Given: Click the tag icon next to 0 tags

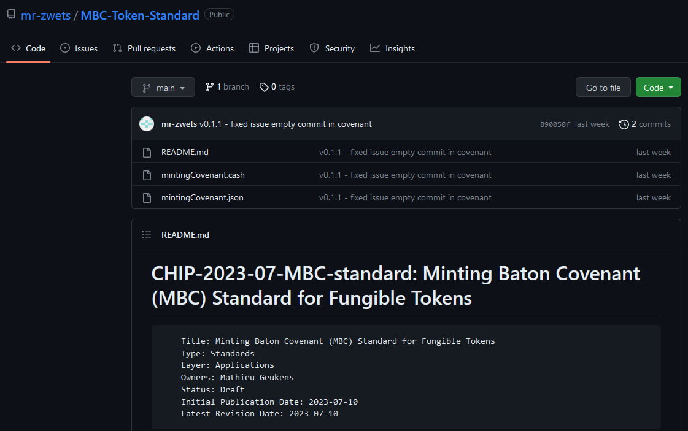Looking at the screenshot, I should coord(264,87).
